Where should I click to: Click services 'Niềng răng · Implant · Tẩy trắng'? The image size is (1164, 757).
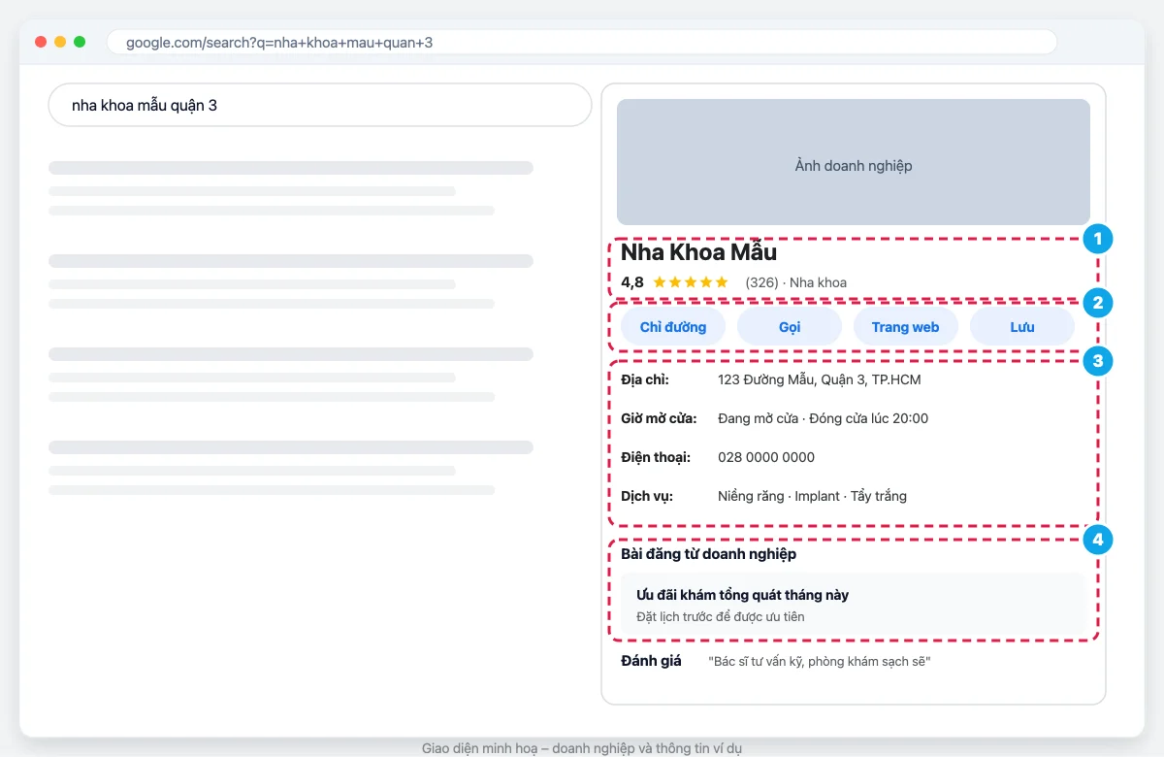[812, 496]
